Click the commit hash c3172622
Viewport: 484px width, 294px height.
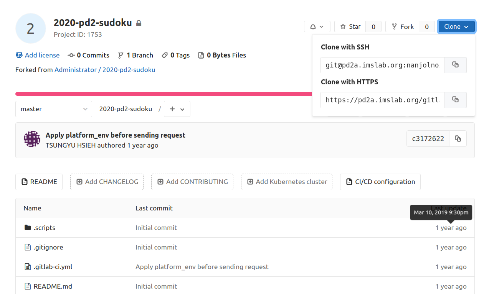(428, 139)
